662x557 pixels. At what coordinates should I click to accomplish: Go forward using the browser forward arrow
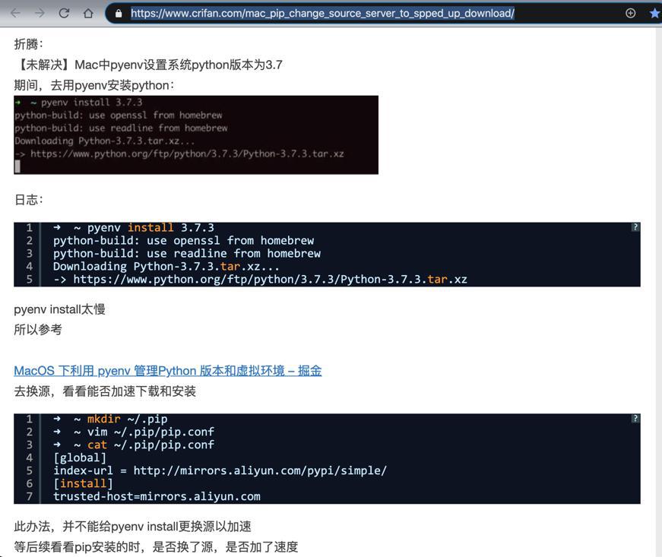click(x=40, y=13)
